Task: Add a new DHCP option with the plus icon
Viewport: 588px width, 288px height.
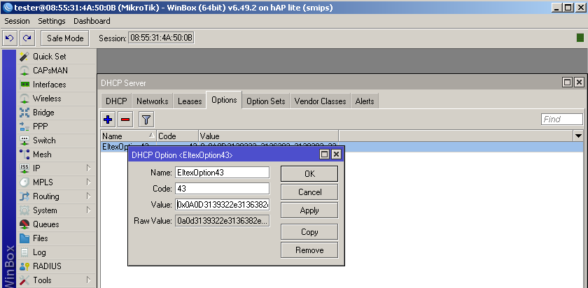Action: pyautogui.click(x=108, y=120)
